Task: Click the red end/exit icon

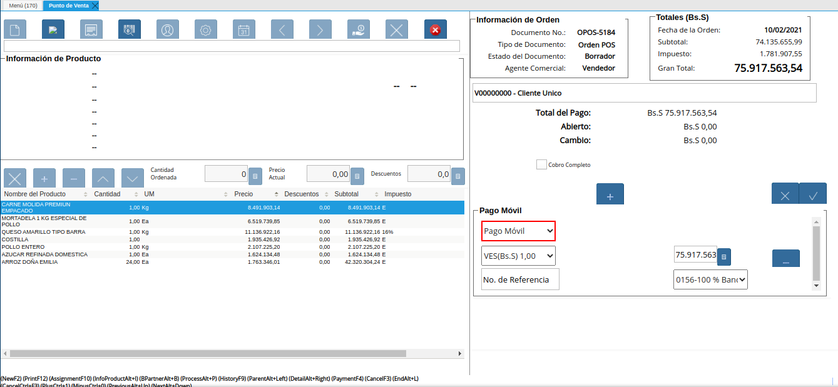Action: [435, 29]
